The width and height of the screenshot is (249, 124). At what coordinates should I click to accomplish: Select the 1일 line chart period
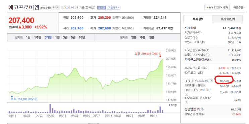[x=28, y=37]
